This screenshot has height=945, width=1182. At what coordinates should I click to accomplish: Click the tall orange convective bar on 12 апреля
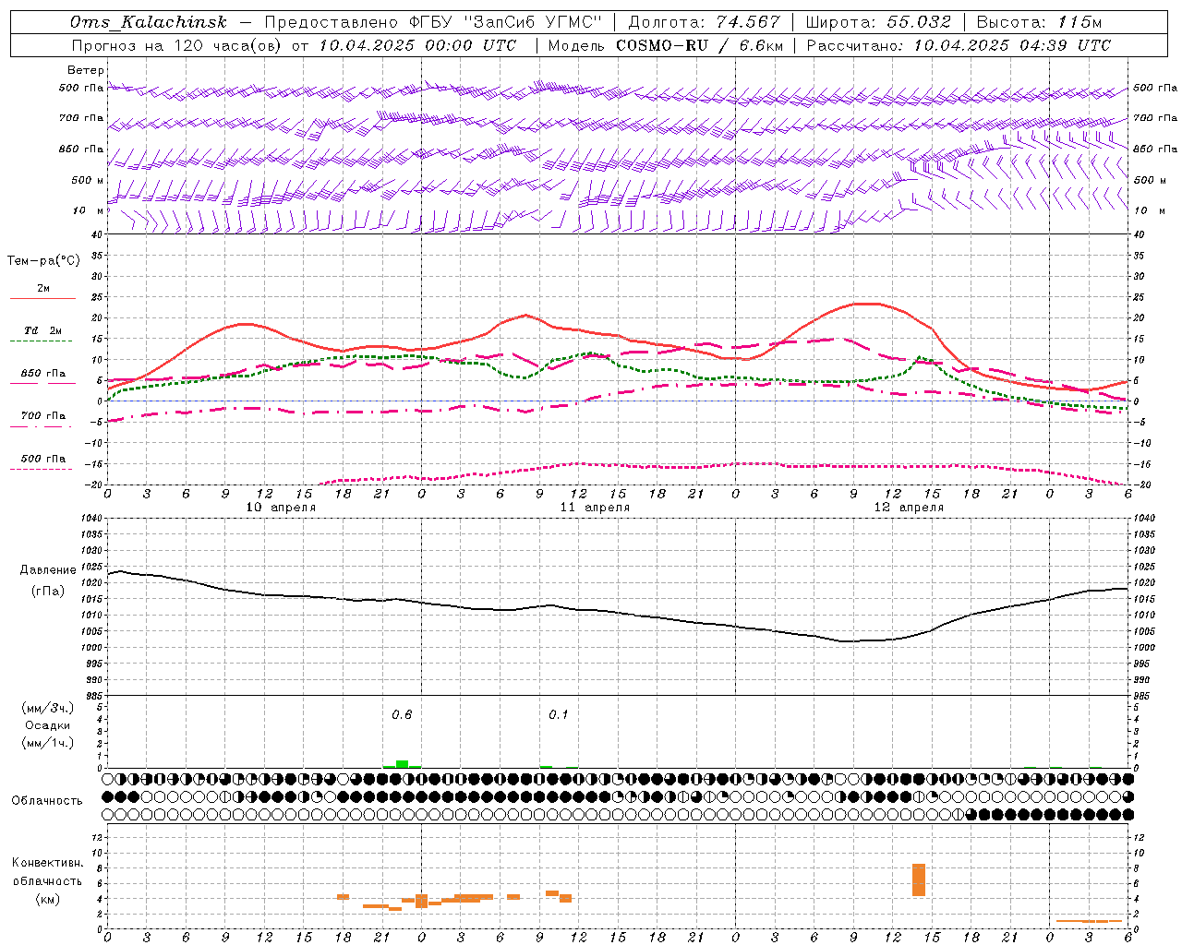pyautogui.click(x=919, y=879)
